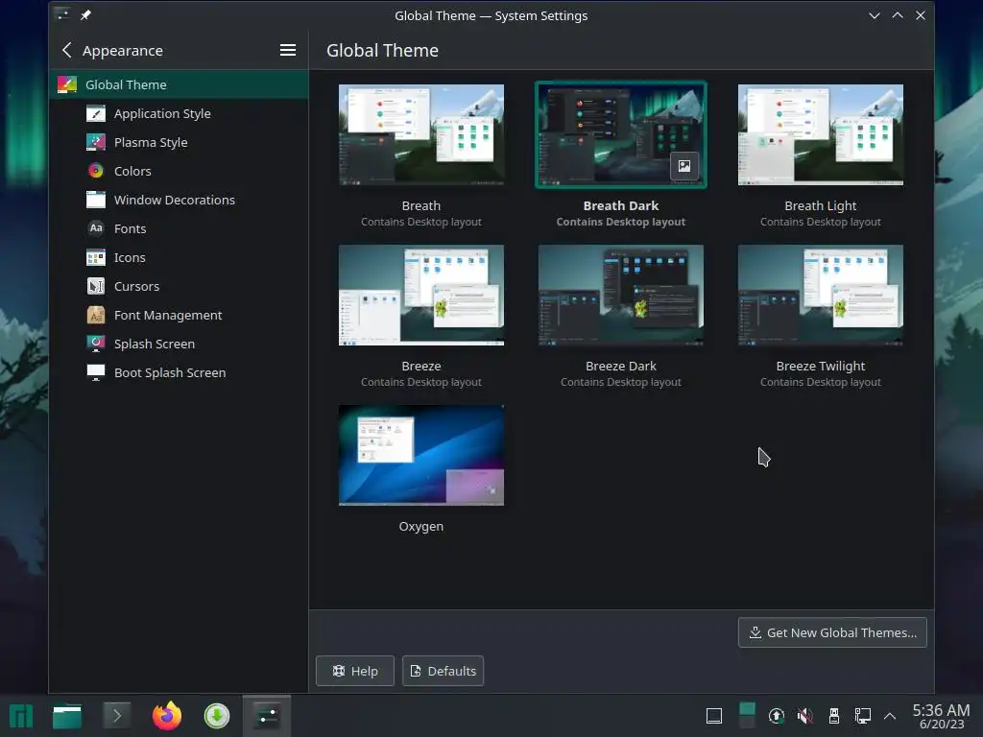Image resolution: width=983 pixels, height=737 pixels.
Task: Click the show desktop tray icon
Action: 714,716
